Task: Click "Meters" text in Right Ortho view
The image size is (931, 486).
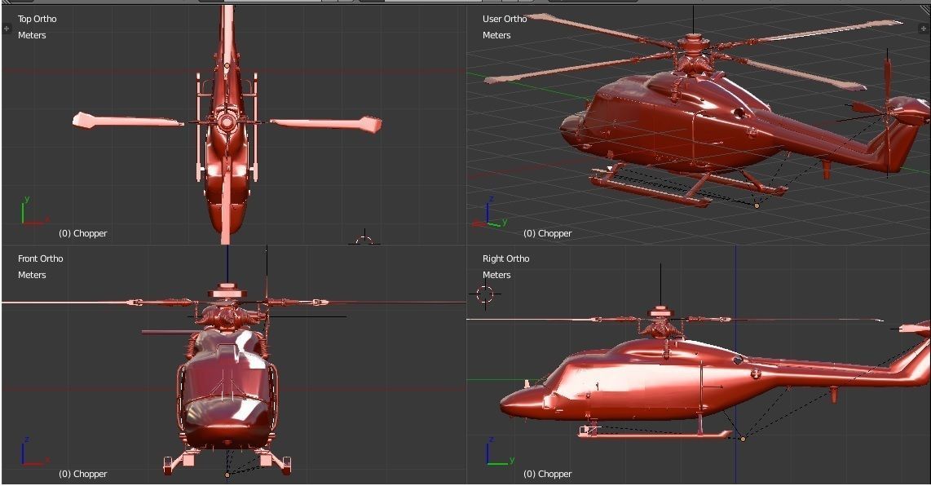Action: click(x=496, y=275)
